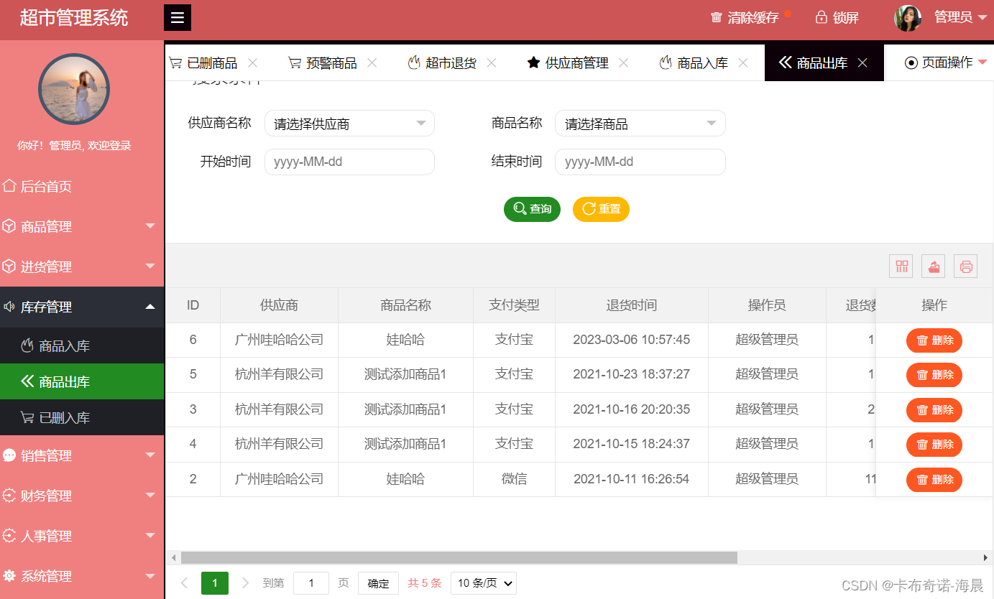Expand the 销售管理 sidebar menu

click(82, 455)
